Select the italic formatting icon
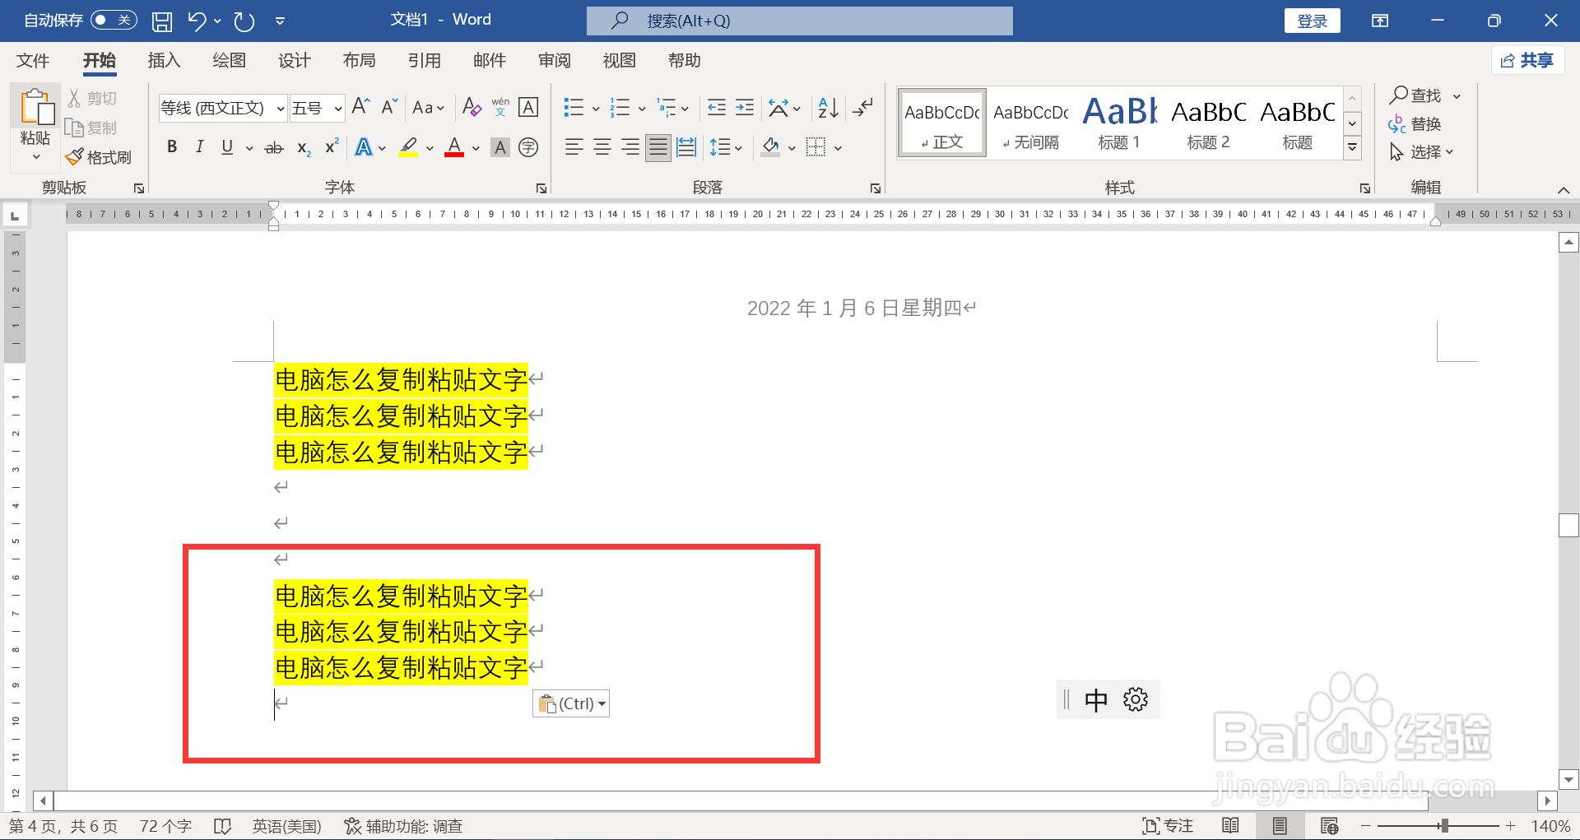 tap(199, 146)
